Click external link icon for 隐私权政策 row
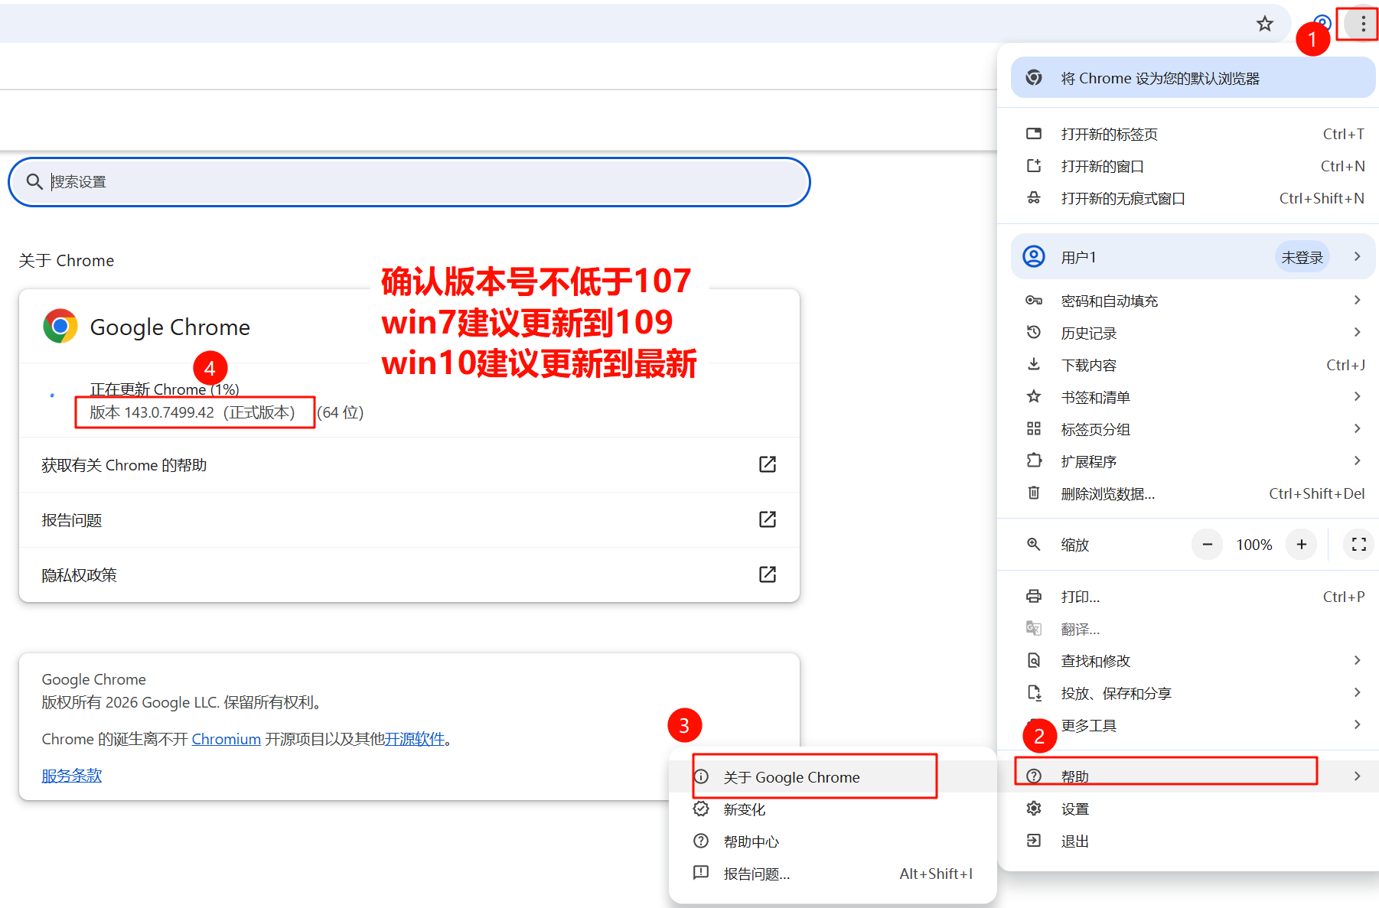 point(767,574)
